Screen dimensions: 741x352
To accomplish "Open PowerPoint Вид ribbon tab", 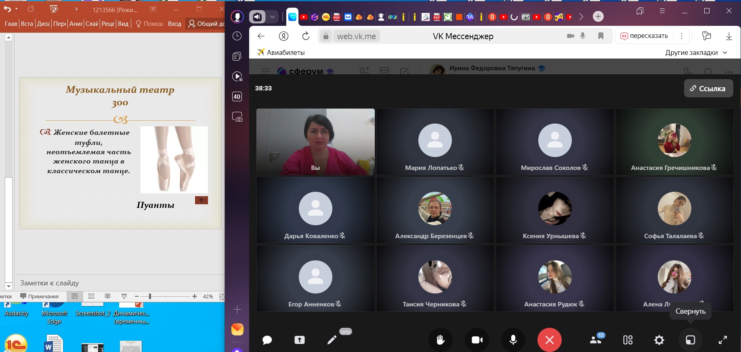I will tap(123, 24).
